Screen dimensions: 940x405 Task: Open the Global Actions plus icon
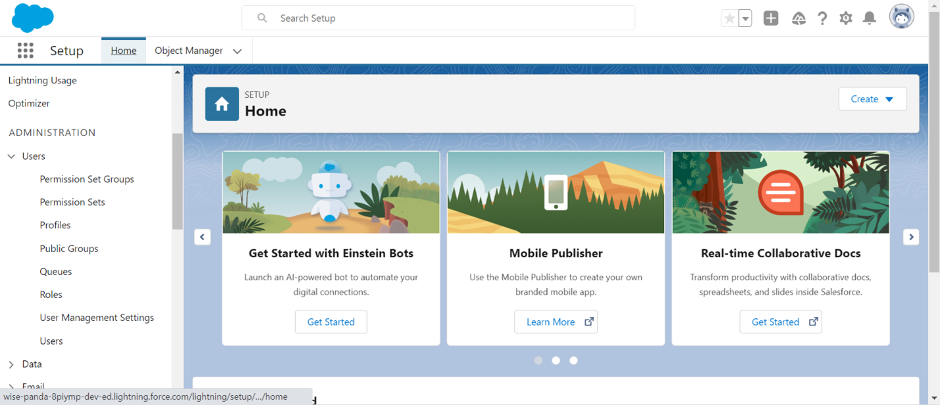click(x=770, y=18)
